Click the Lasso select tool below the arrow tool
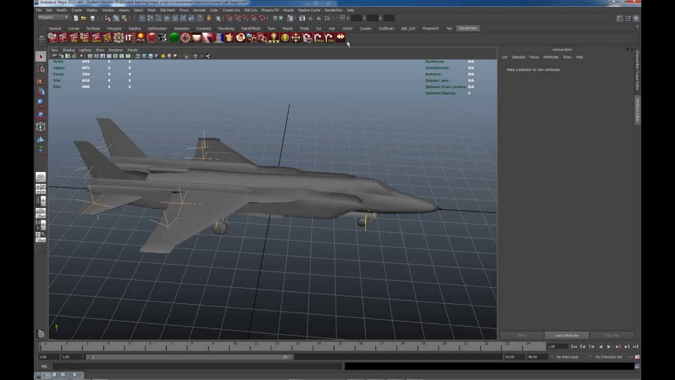The width and height of the screenshot is (675, 380). click(41, 69)
